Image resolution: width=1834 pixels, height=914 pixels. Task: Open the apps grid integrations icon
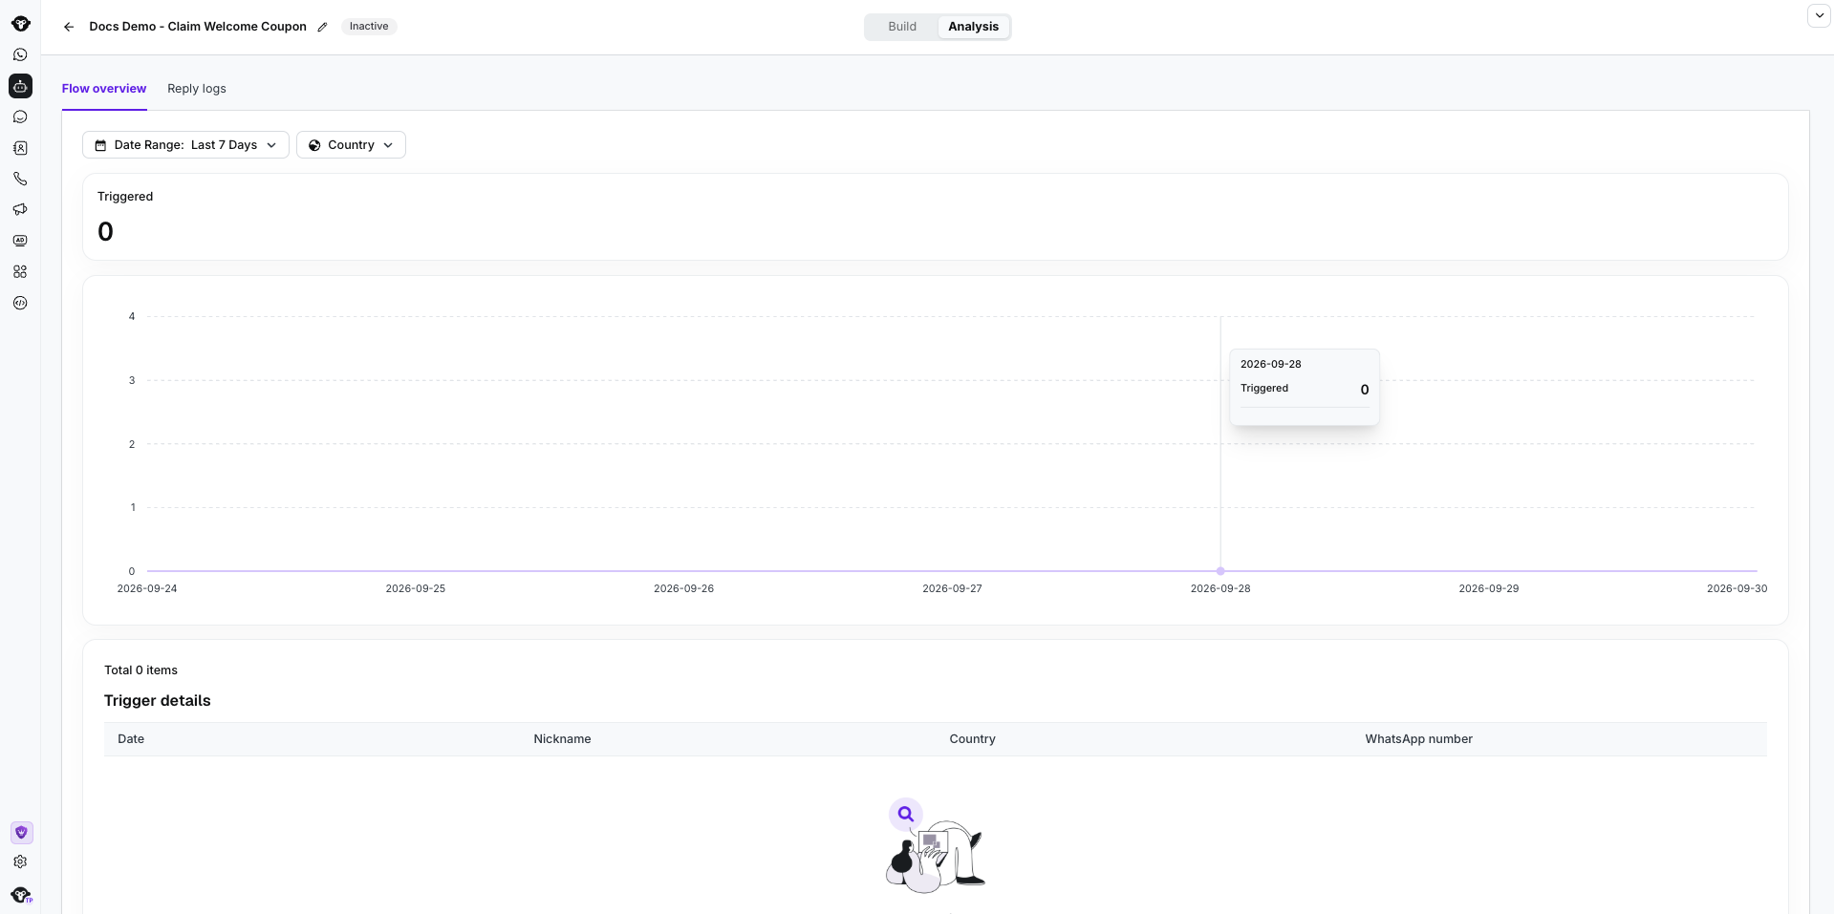(20, 271)
